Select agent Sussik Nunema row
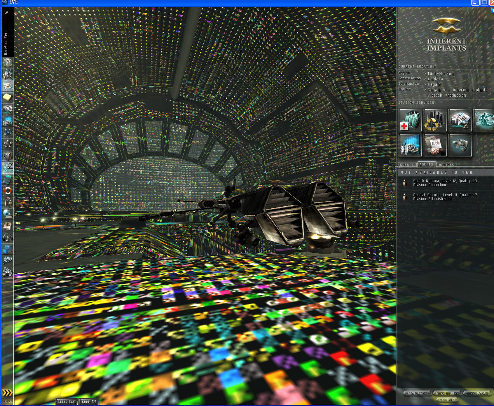494x406 pixels. (445, 183)
